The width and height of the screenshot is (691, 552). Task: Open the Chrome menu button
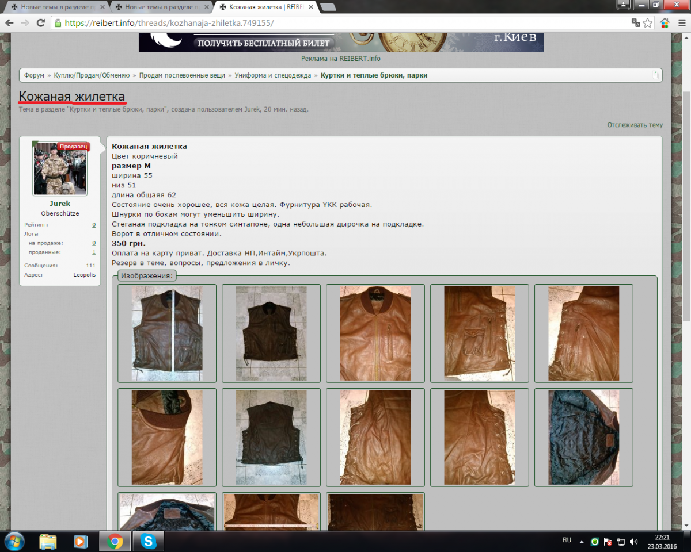click(x=681, y=23)
